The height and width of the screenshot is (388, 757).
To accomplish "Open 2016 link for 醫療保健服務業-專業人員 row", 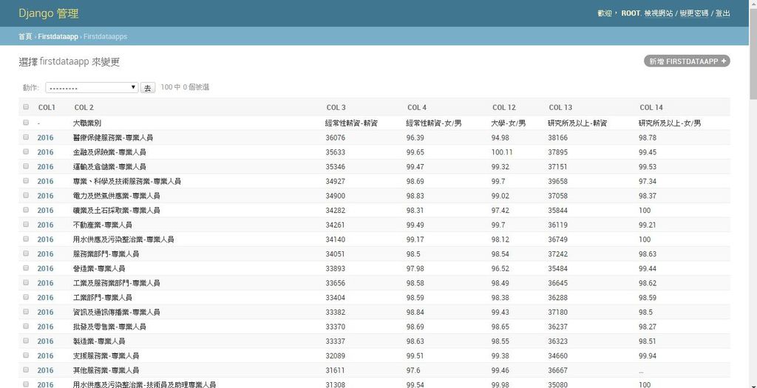I will (45, 137).
